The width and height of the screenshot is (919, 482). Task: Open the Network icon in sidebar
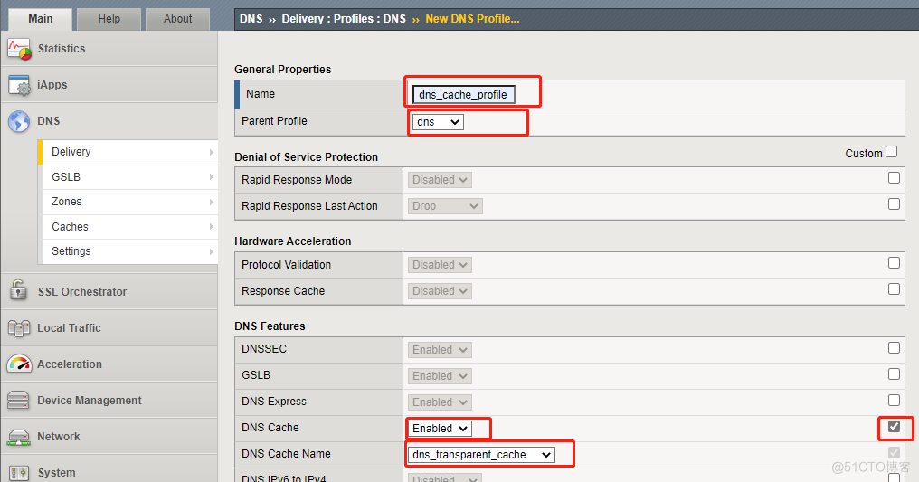coord(19,437)
